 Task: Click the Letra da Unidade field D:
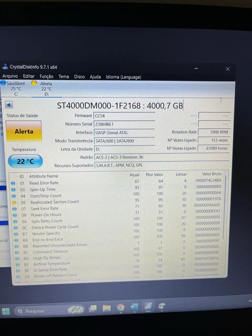124,149
